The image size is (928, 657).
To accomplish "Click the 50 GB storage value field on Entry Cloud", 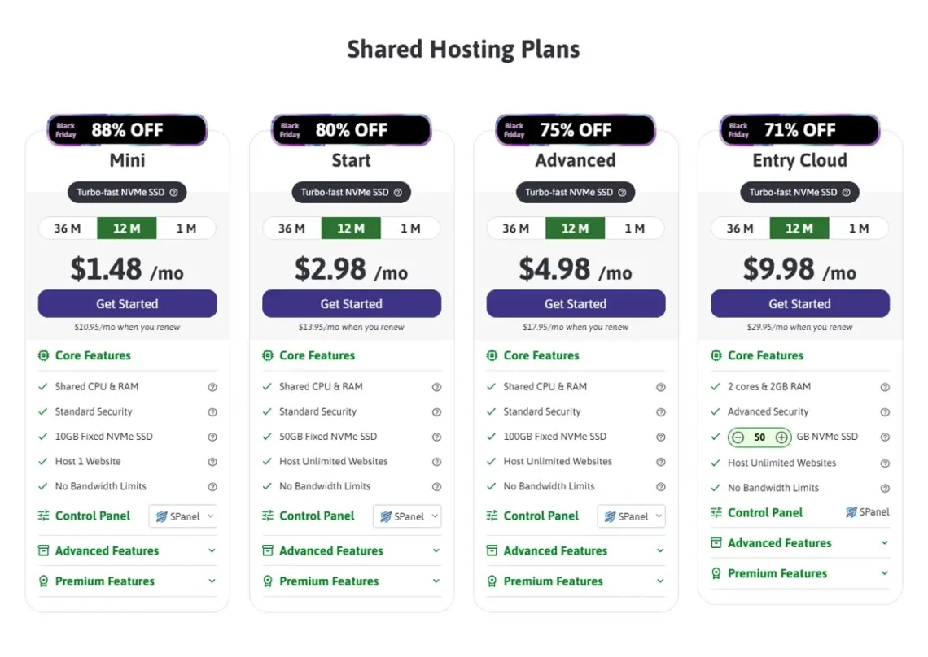I will (759, 437).
